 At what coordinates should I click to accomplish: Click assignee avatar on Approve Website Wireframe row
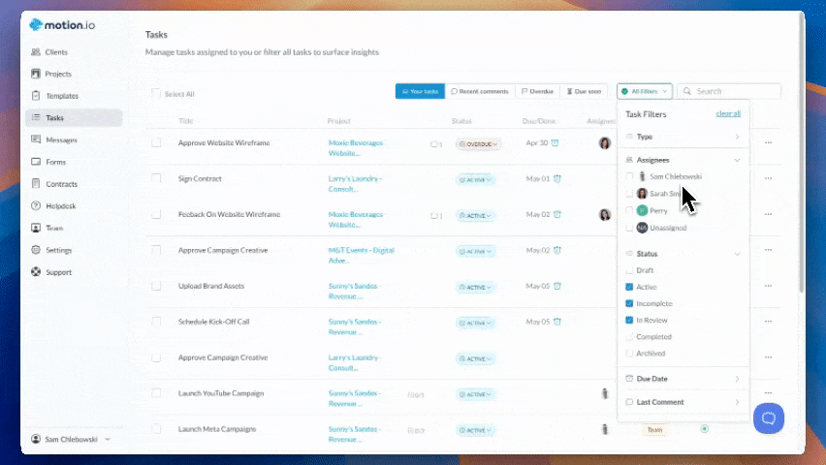(x=605, y=142)
